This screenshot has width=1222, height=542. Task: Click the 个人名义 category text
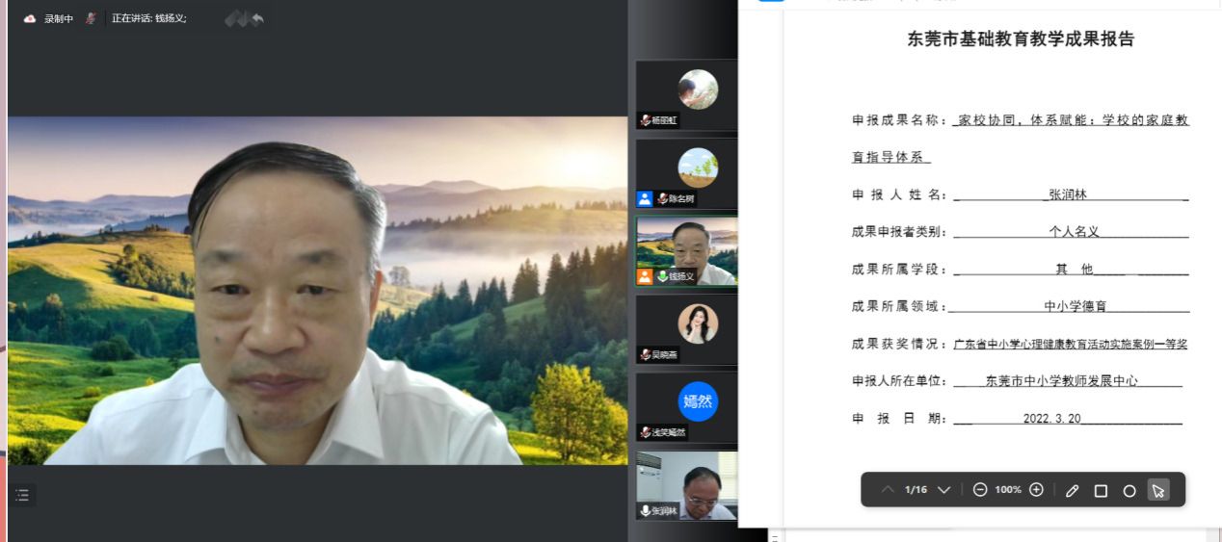point(1075,232)
